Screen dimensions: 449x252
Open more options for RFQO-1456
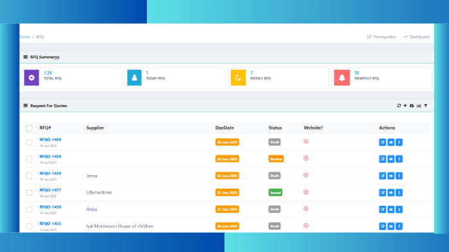pos(399,209)
